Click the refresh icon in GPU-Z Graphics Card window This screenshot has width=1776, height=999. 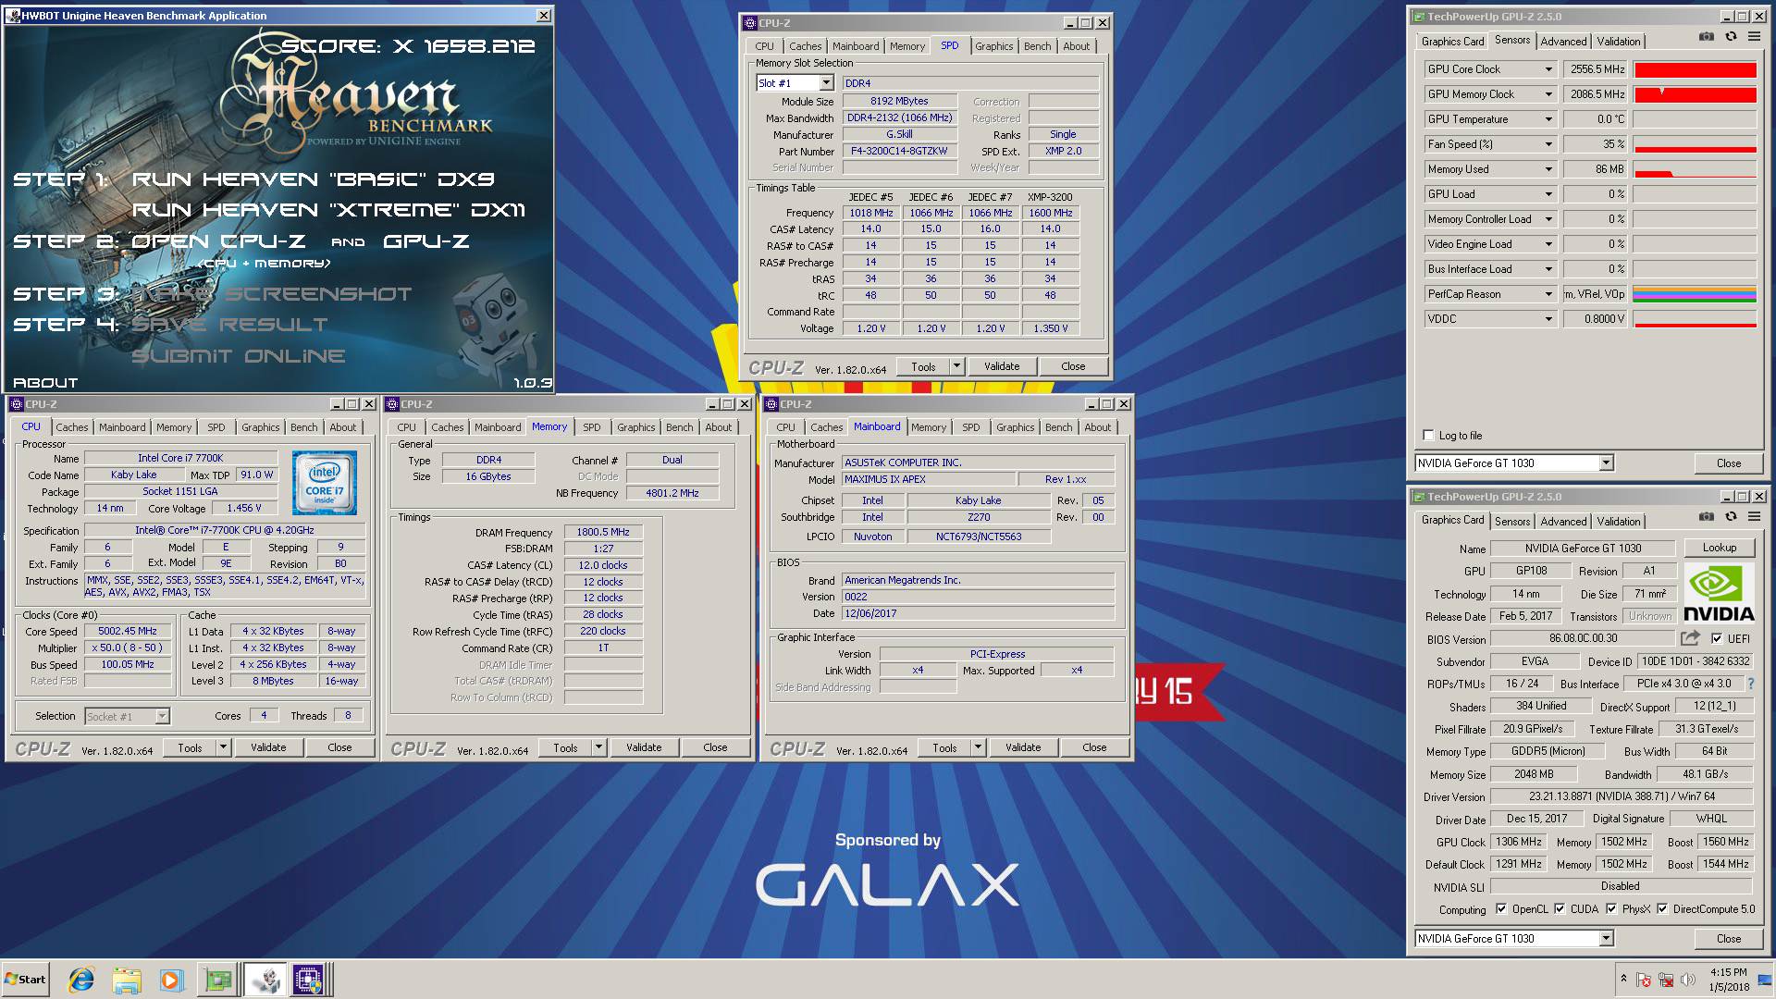(x=1731, y=517)
